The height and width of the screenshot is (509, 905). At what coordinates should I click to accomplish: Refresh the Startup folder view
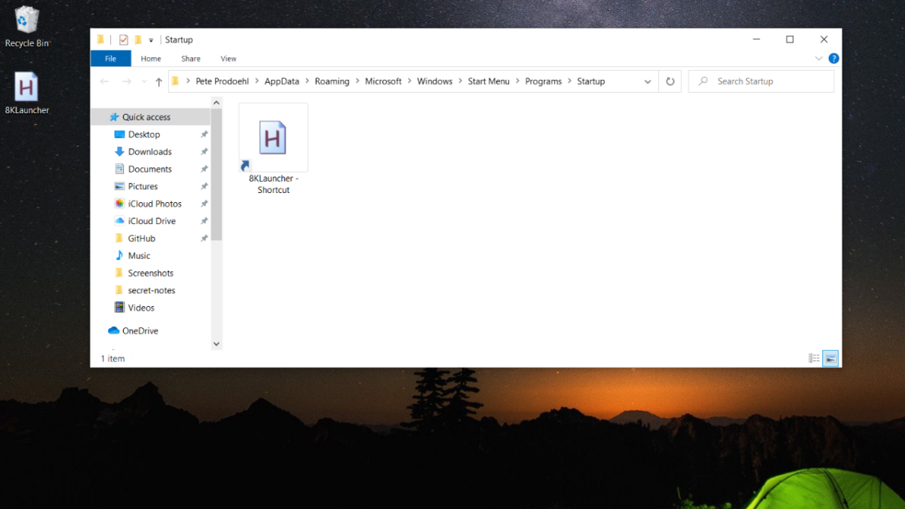(670, 81)
